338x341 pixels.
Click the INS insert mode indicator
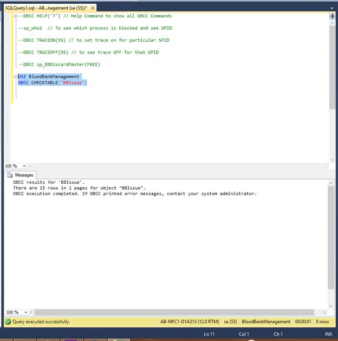click(328, 334)
